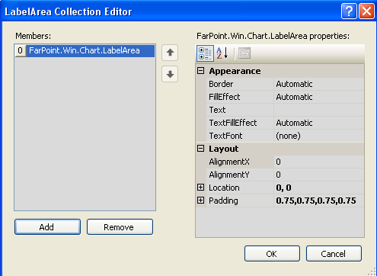
Task: Switch property grid to Categorized view
Action: click(205, 53)
